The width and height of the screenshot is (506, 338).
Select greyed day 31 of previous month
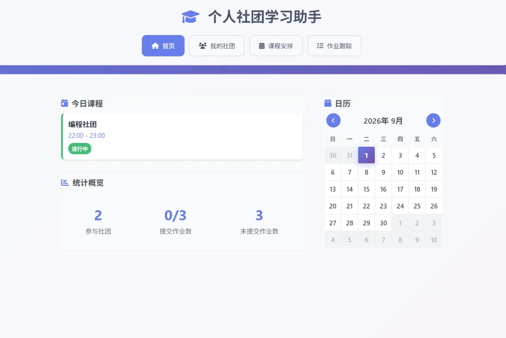pos(349,156)
